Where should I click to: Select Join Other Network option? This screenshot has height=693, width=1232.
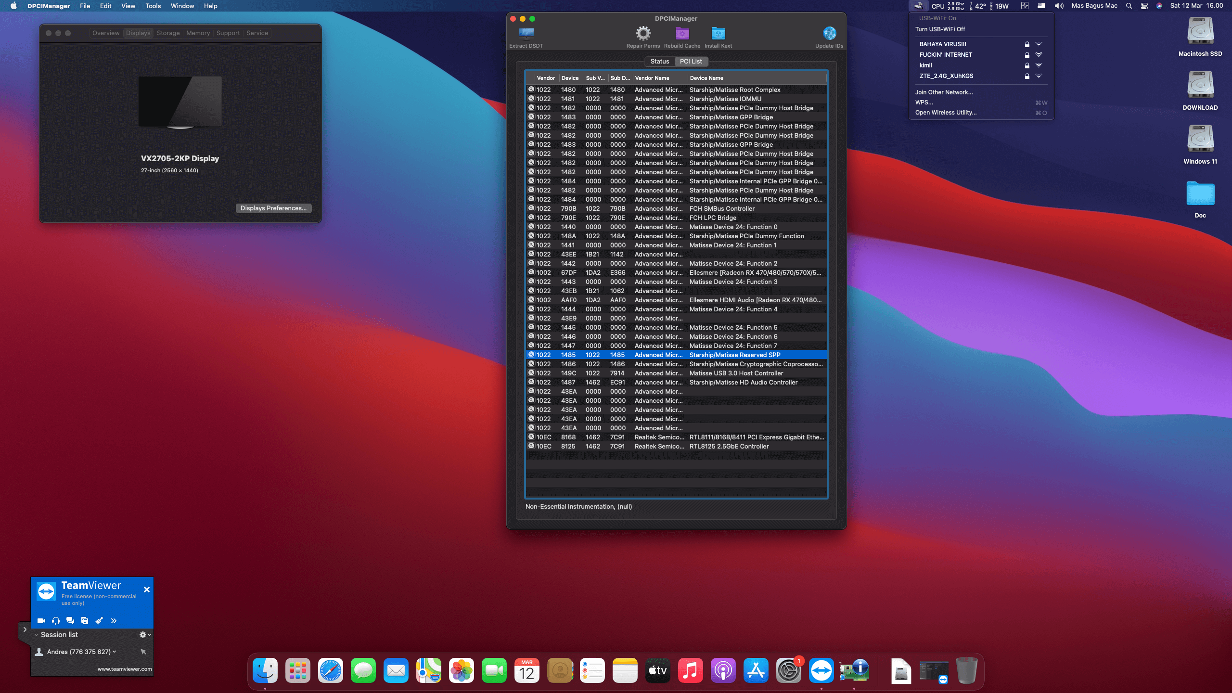(x=944, y=92)
